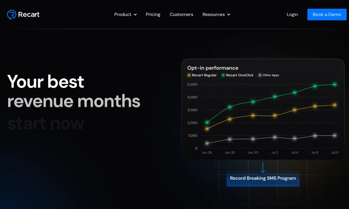Expand the Product dropdown chevron
This screenshot has width=349, height=209.
(135, 15)
